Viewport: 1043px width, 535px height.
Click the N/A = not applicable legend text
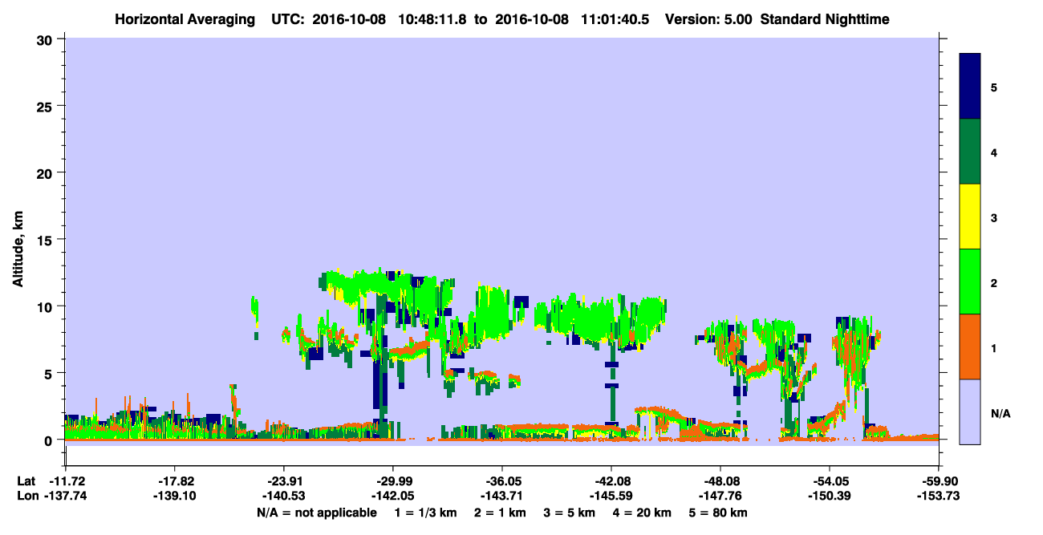316,513
